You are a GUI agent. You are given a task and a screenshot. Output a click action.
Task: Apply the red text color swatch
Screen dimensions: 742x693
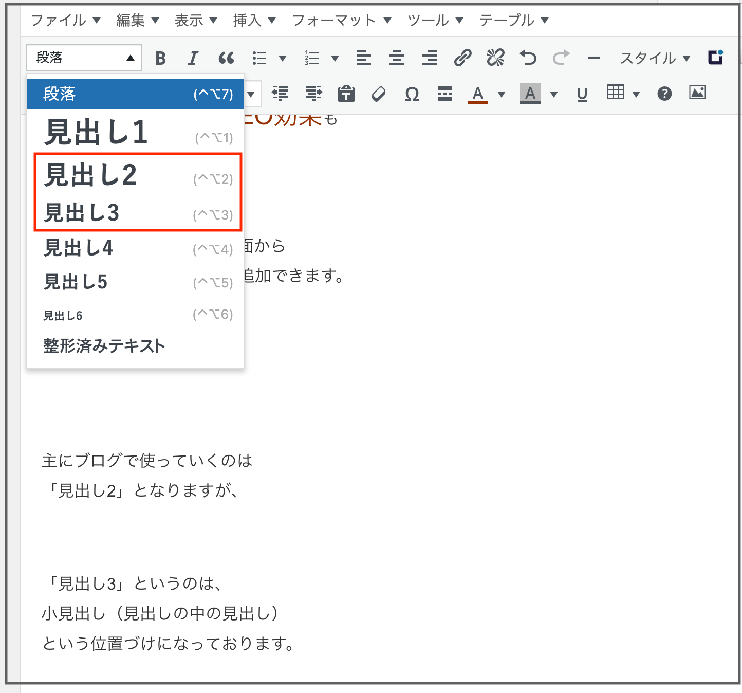coord(478,94)
